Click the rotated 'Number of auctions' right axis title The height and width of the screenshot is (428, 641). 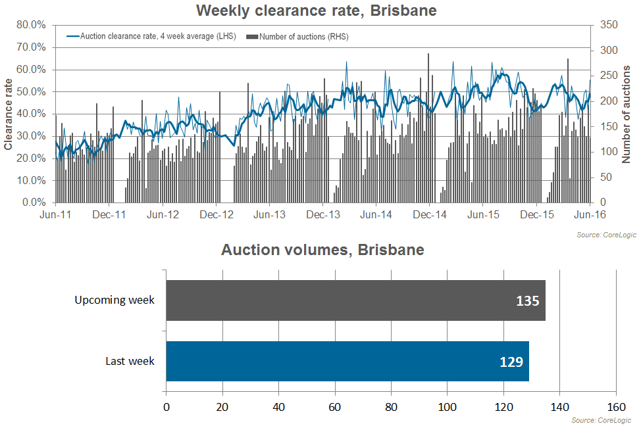click(x=627, y=114)
